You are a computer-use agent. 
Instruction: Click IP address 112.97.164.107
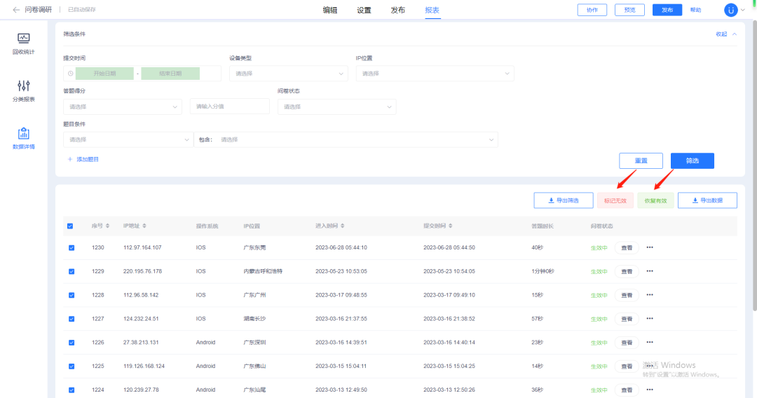(142, 247)
